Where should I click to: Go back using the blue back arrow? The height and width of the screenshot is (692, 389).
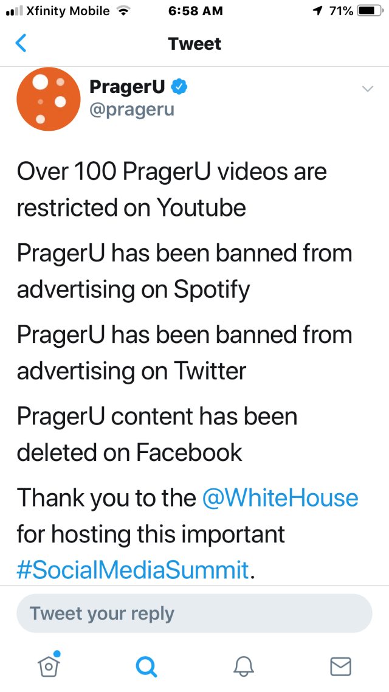(x=21, y=44)
